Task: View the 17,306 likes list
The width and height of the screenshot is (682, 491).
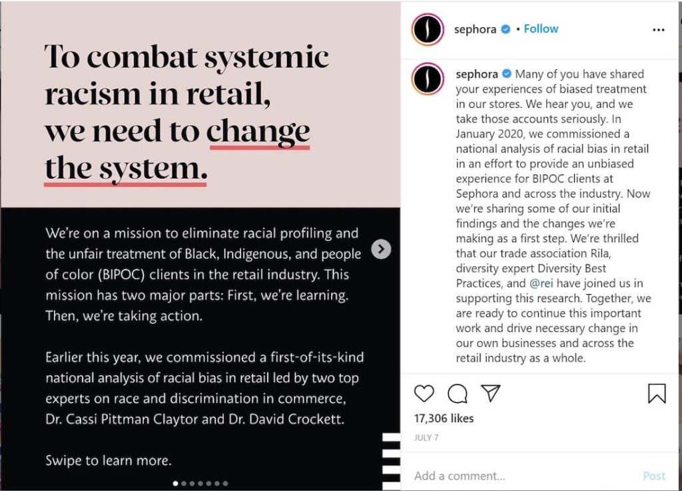Action: [x=444, y=418]
